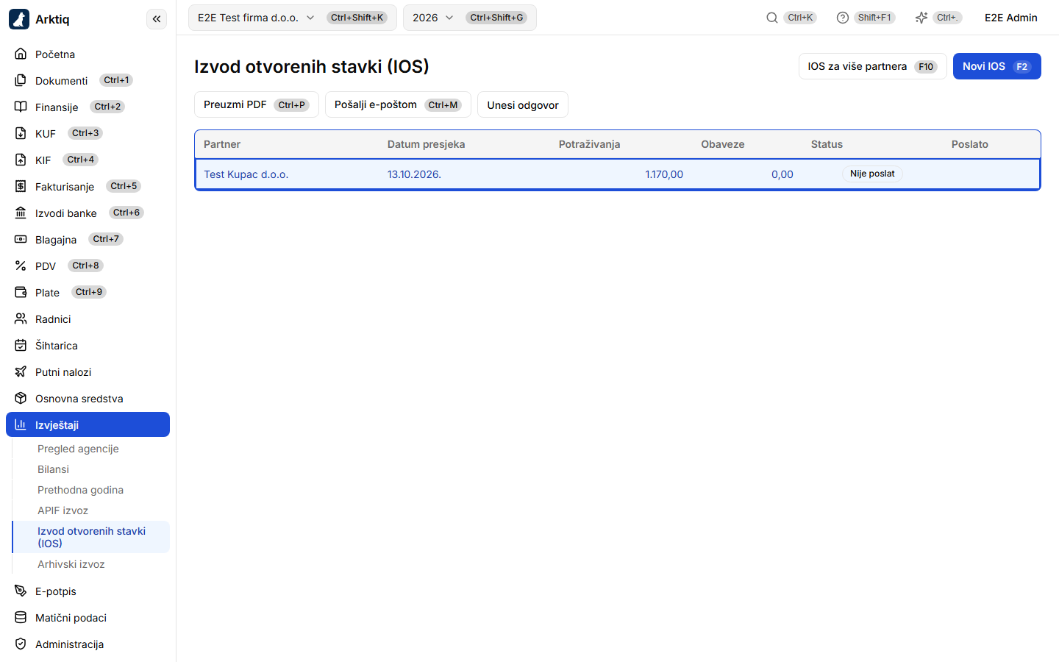The image size is (1059, 662).
Task: Click the KUF incoming invoice icon
Action: [x=21, y=133]
